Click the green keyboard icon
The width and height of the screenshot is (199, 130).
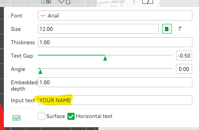coord(16,118)
